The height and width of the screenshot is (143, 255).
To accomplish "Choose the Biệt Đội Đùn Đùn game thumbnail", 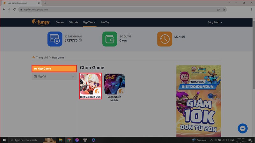I will (91, 84).
